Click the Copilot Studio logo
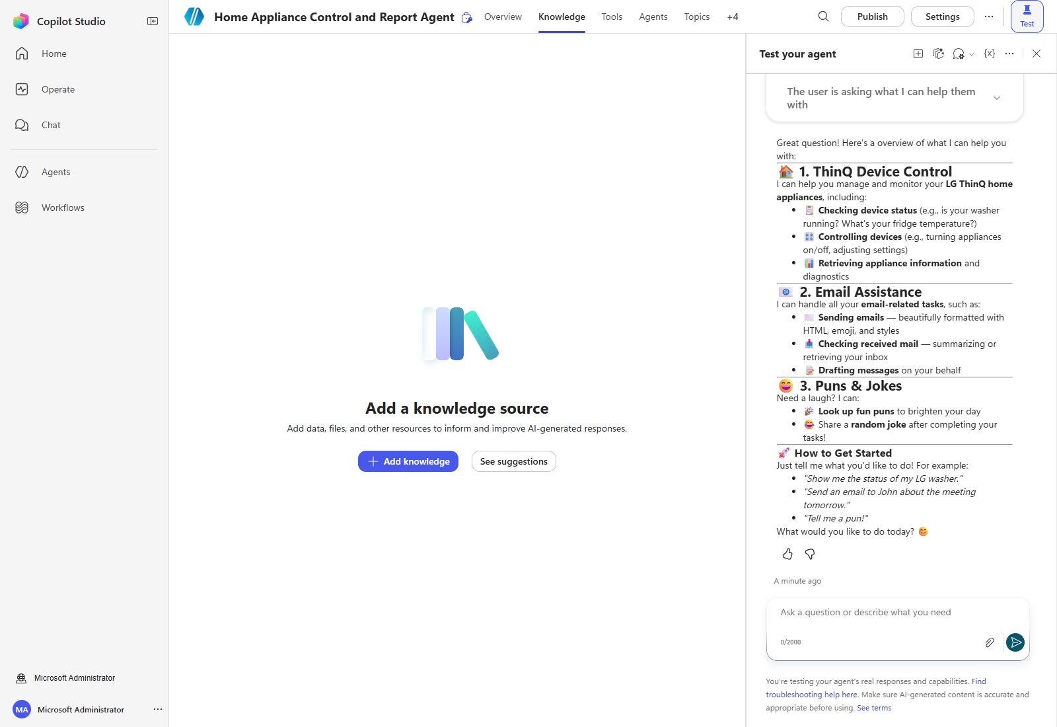 coord(21,21)
